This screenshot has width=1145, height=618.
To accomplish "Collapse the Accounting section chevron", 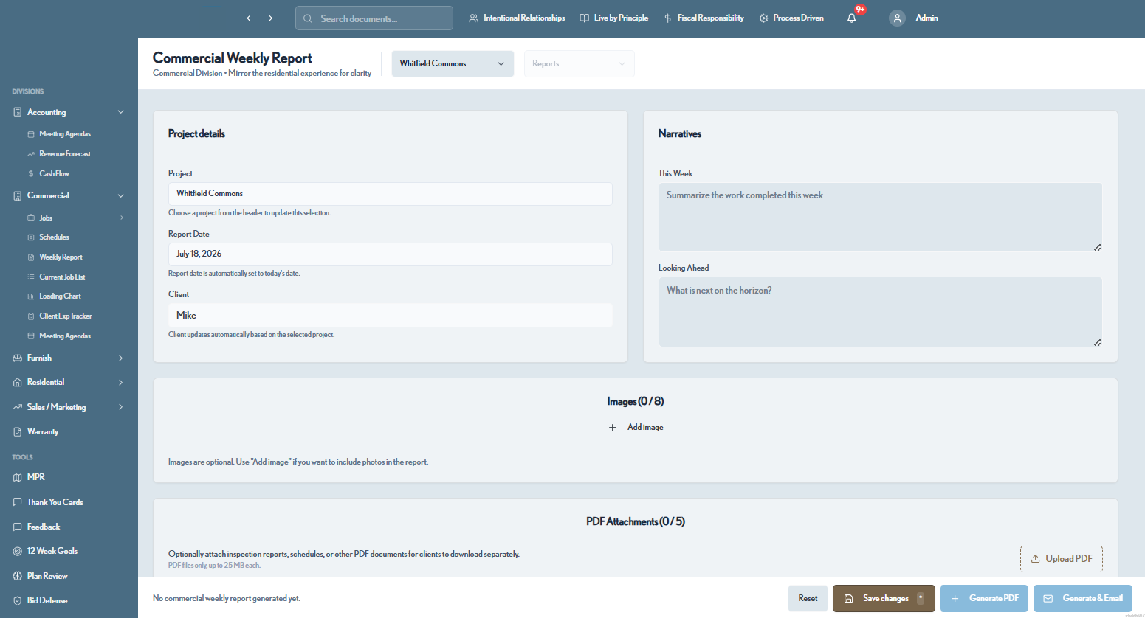I will [121, 112].
